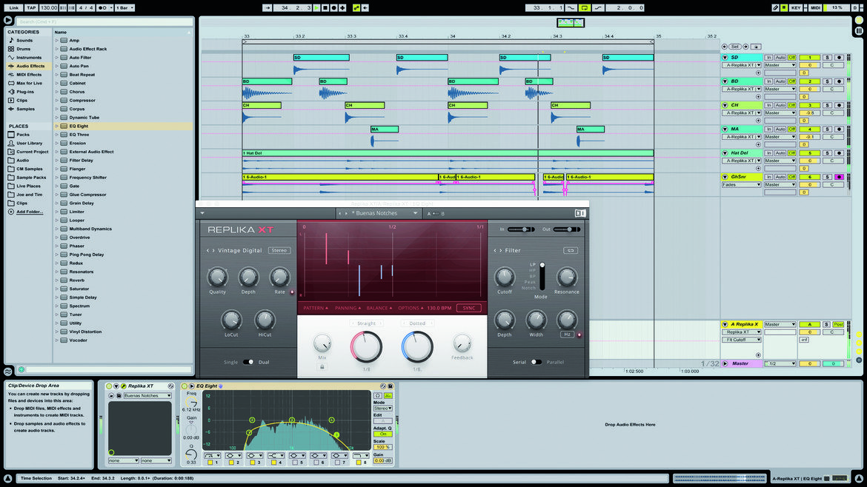The image size is (867, 487).
Task: Adjust the Replika XT filter Mode slider
Action: click(542, 277)
